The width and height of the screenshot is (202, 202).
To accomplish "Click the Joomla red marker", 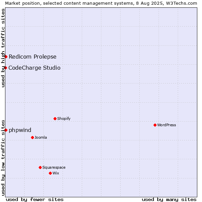I will point(32,137).
